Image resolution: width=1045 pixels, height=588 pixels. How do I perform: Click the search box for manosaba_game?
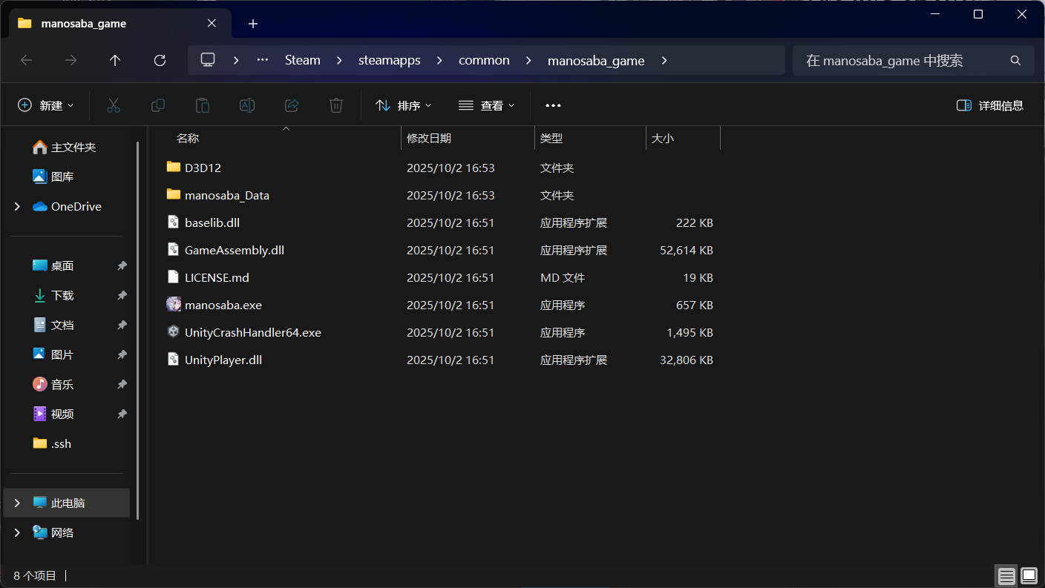click(x=902, y=60)
